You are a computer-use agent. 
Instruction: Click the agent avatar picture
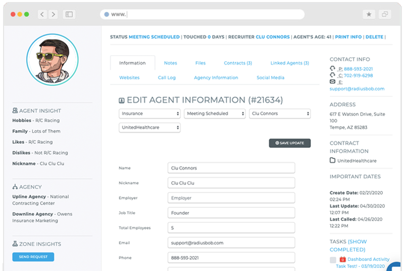click(x=53, y=60)
